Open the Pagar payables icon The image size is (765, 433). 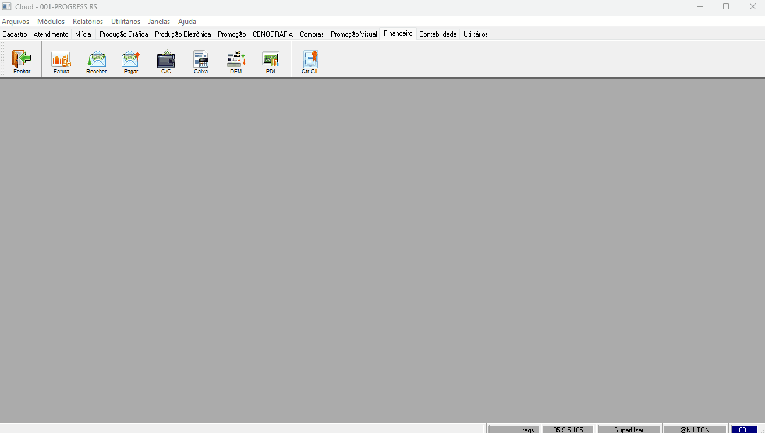point(131,59)
